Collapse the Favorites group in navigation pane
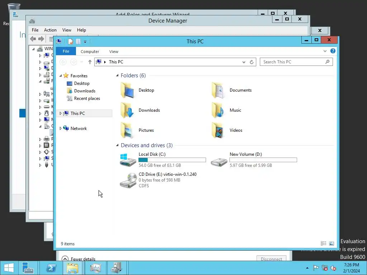367x275 pixels. 61,76
